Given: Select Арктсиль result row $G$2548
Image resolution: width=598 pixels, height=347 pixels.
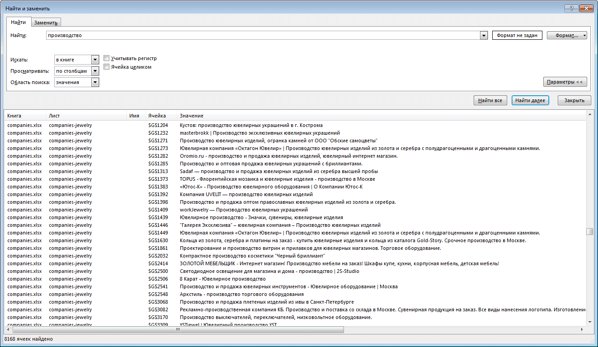Looking at the screenshot, I should point(295,294).
